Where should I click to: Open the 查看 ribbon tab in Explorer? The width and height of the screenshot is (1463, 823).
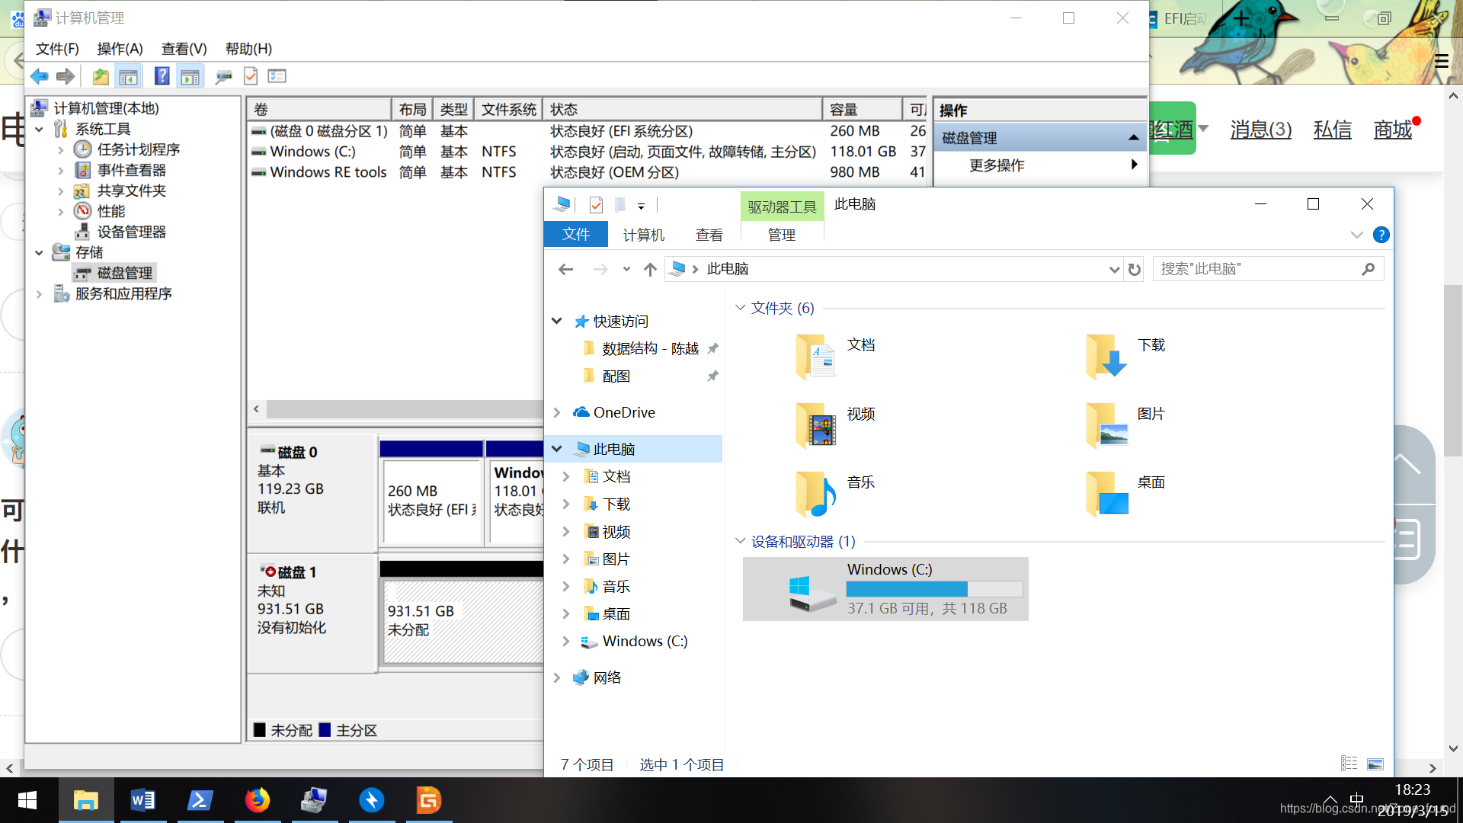[x=709, y=235]
